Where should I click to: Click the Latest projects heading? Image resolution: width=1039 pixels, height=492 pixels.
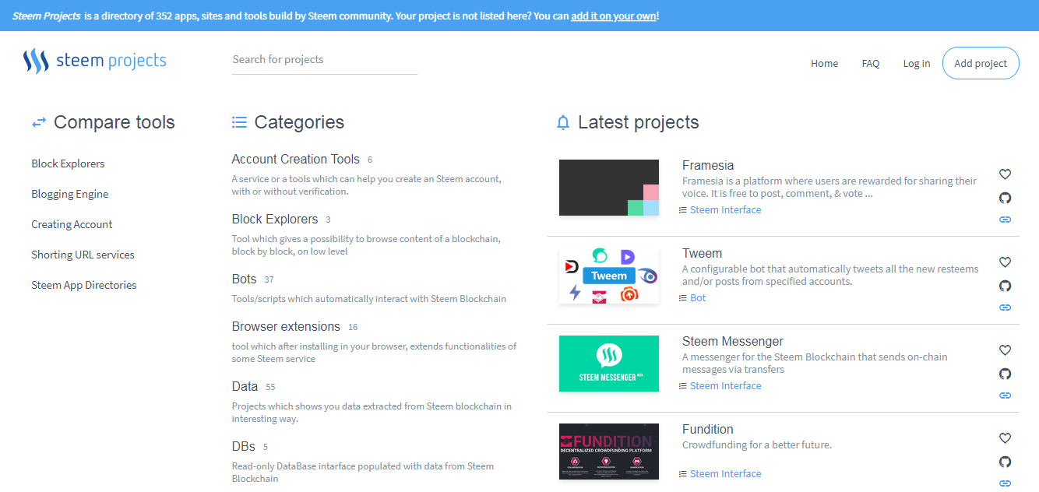639,122
